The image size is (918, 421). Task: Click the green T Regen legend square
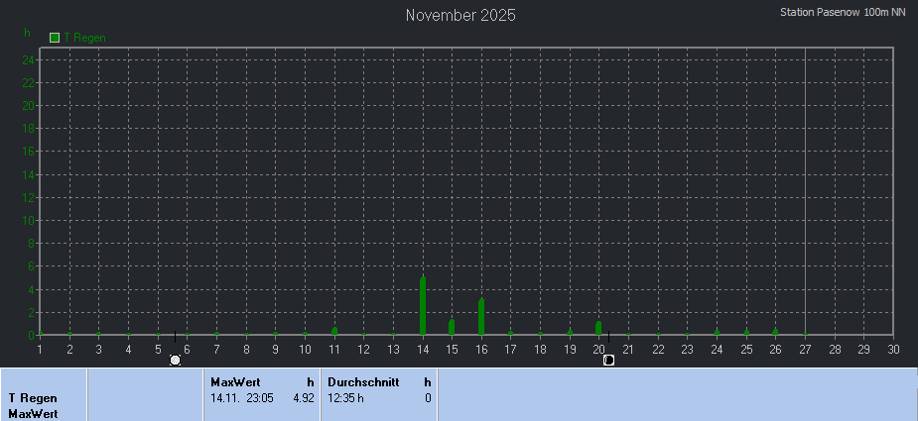[x=56, y=38]
